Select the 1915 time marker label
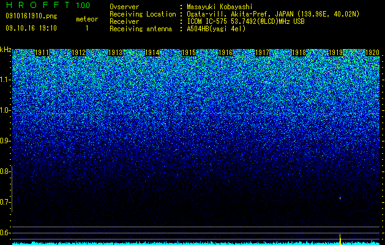The height and width of the screenshot is (245, 385). click(189, 53)
